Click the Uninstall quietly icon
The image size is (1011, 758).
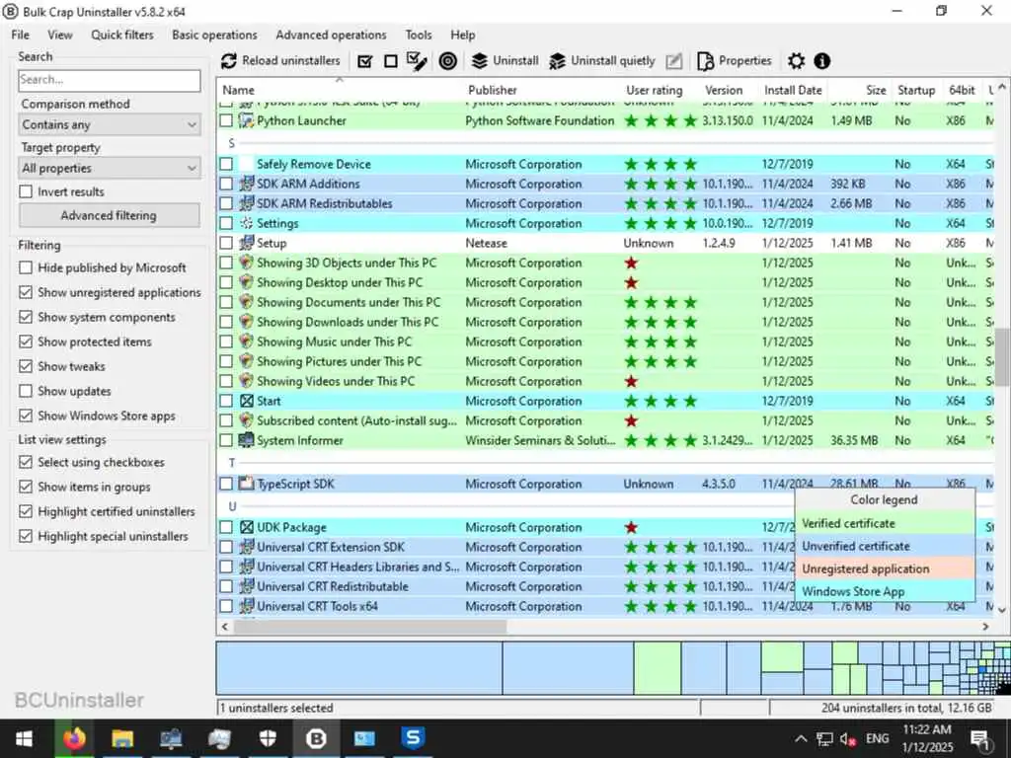coord(557,61)
